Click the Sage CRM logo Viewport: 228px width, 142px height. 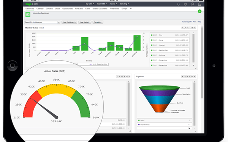32,4
